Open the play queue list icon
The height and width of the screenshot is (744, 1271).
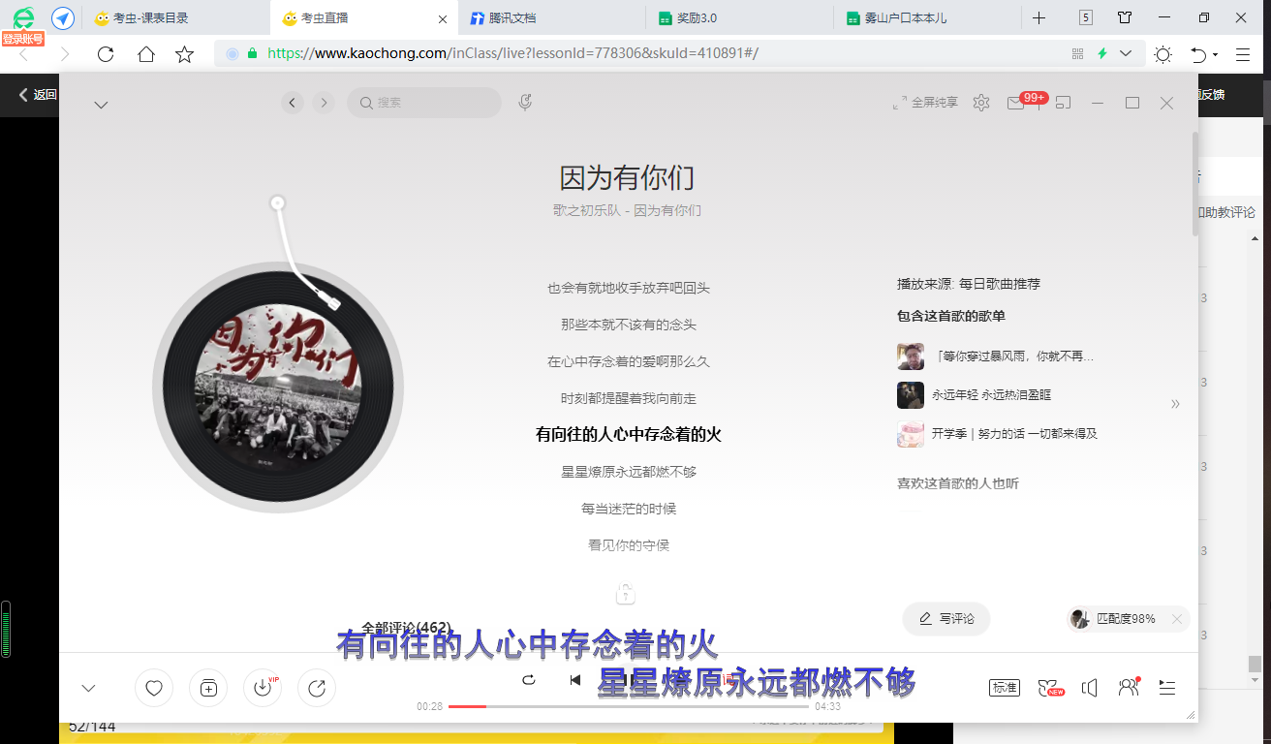click(1167, 688)
